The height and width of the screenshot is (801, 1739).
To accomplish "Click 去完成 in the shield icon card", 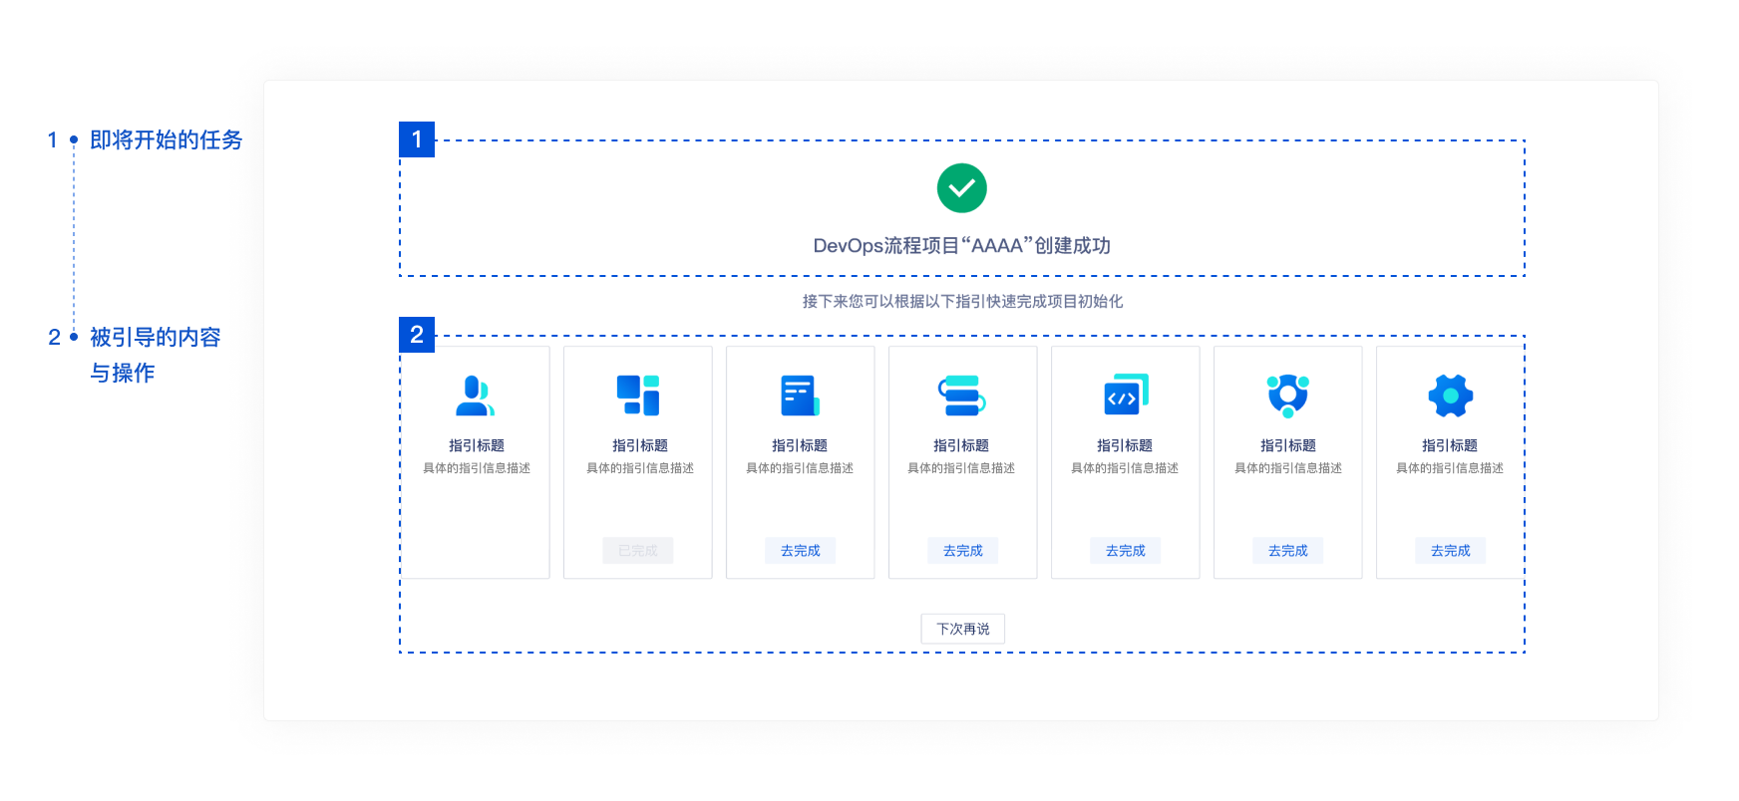I will pos(1288,551).
